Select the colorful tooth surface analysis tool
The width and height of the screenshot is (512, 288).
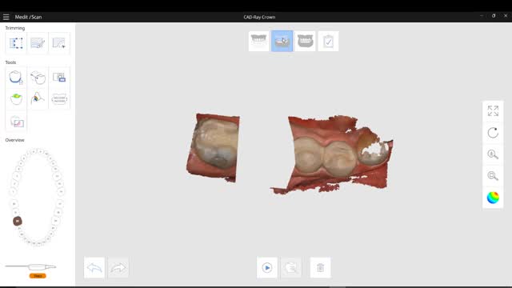click(x=38, y=98)
